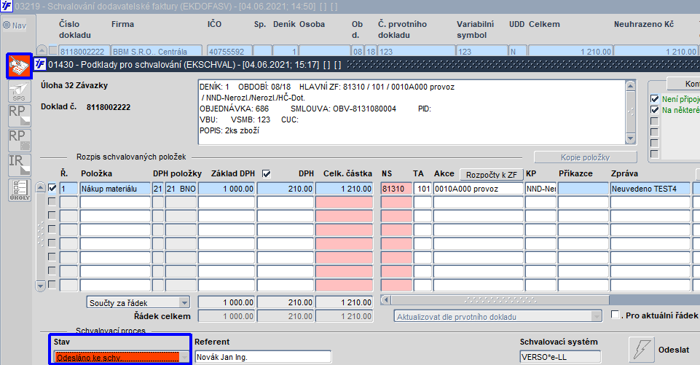
Task: Click the Referent field Novák Jan Ing.
Action: [264, 357]
